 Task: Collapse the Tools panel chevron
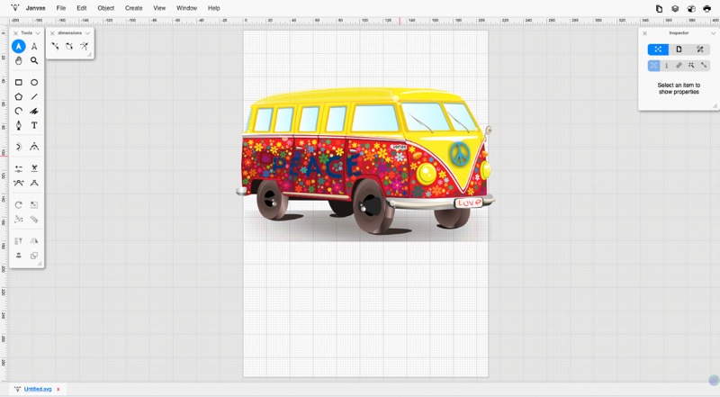click(x=38, y=33)
